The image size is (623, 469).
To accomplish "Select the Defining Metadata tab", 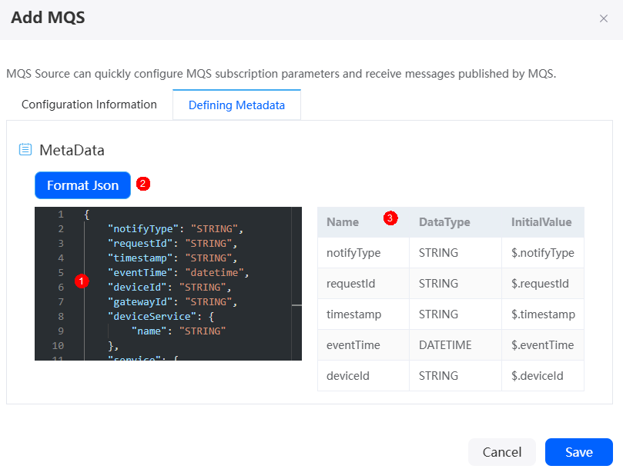I will tap(236, 105).
